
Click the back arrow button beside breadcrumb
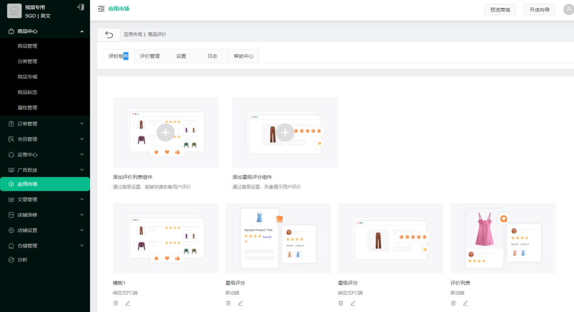(109, 34)
